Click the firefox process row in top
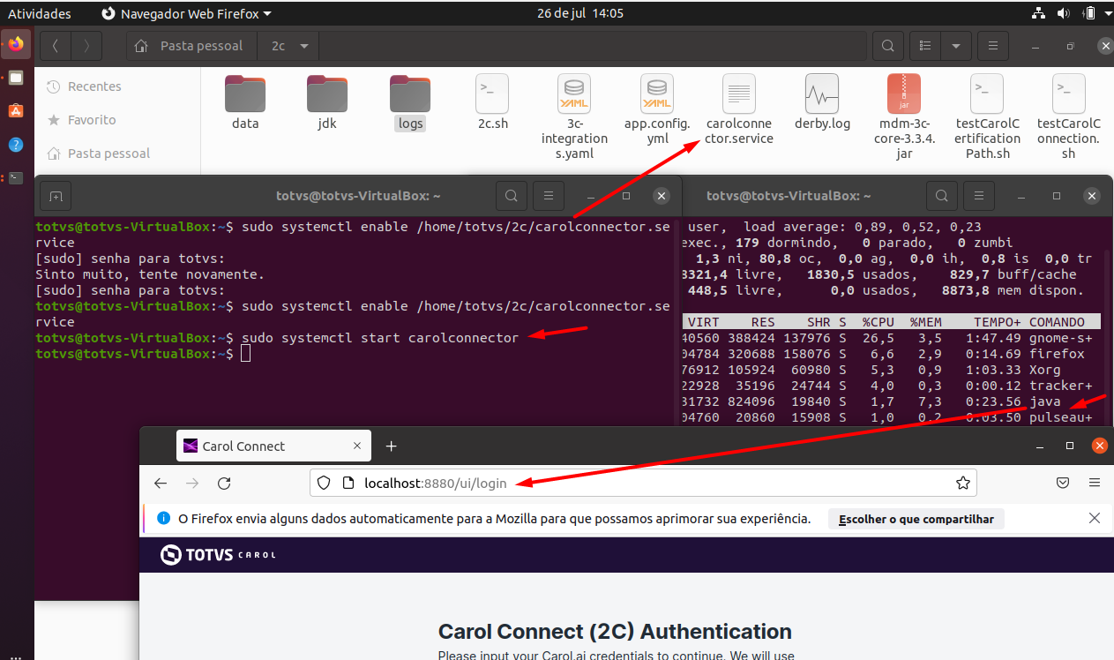 tap(891, 354)
